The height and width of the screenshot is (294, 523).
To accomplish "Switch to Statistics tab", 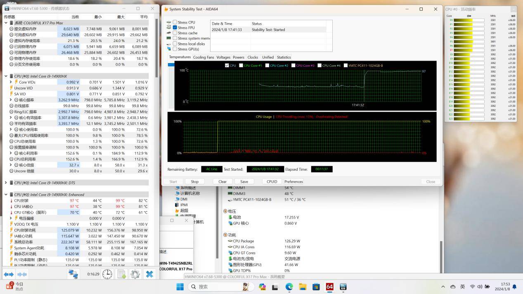I will click(x=284, y=57).
